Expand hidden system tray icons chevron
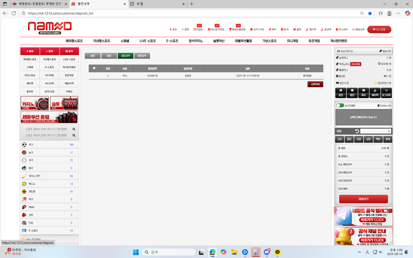 pyautogui.click(x=359, y=252)
